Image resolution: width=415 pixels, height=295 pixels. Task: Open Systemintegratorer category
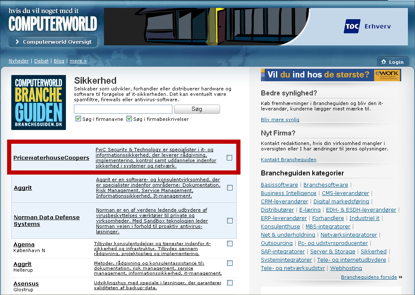pos(286,260)
